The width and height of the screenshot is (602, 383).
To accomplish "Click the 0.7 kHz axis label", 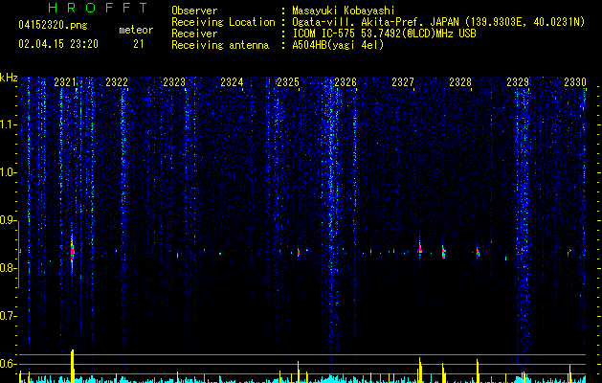I will click(9, 316).
